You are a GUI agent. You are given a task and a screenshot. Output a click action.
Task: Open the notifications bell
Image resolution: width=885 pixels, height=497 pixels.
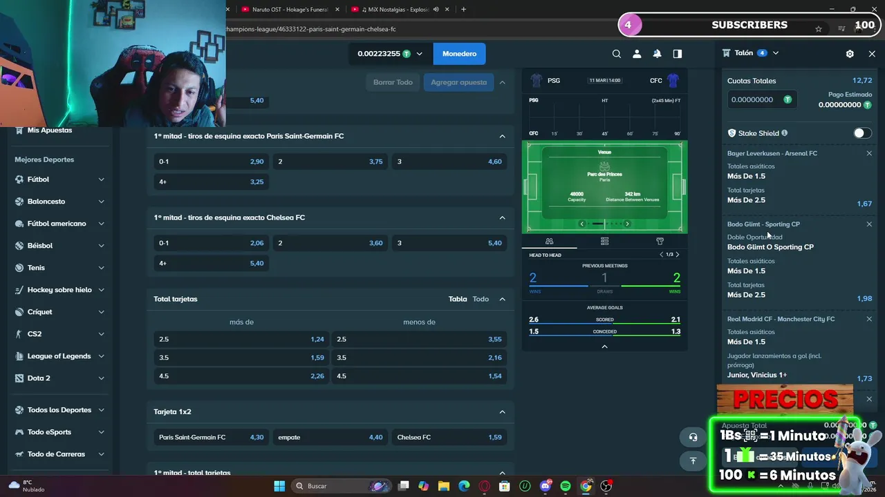(657, 54)
